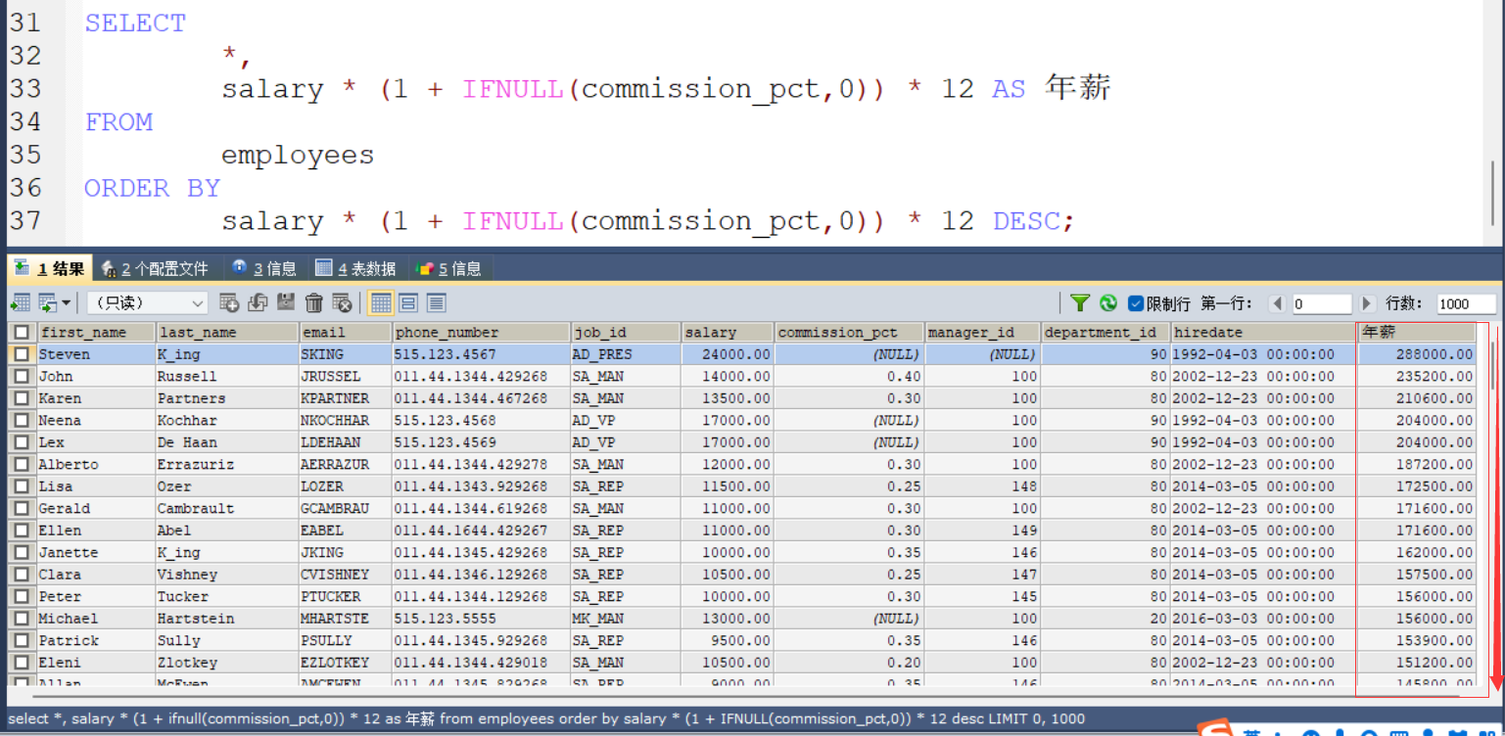Select salary cell 13500.00 for Karen
1505x736 pixels.
point(727,398)
